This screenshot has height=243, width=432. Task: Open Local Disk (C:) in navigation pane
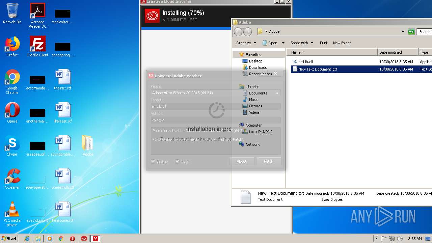(x=261, y=132)
